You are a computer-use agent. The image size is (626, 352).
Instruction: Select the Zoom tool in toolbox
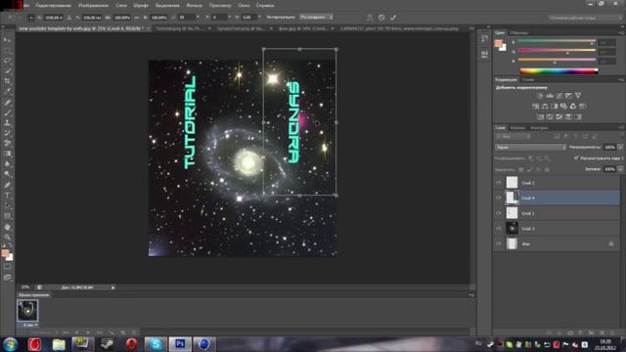click(7, 237)
